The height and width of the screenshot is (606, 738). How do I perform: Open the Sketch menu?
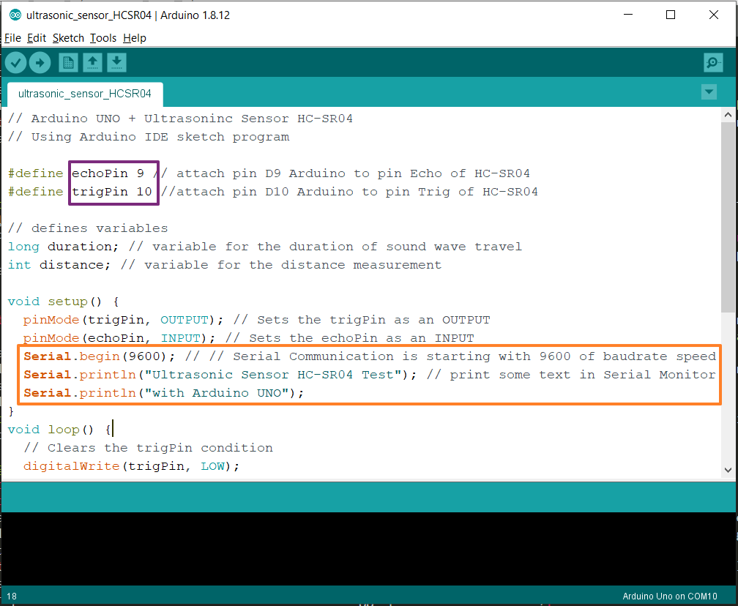[68, 38]
